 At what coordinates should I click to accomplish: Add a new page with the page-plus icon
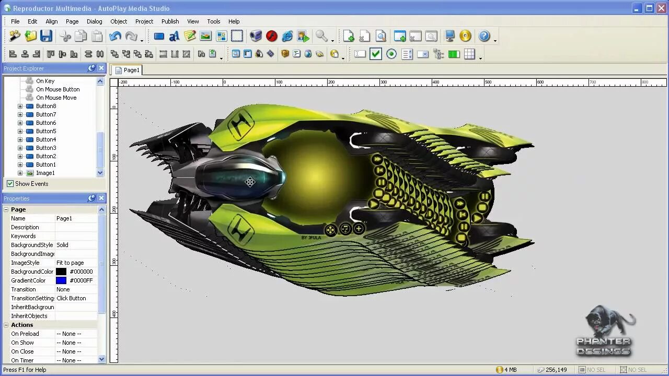(349, 36)
